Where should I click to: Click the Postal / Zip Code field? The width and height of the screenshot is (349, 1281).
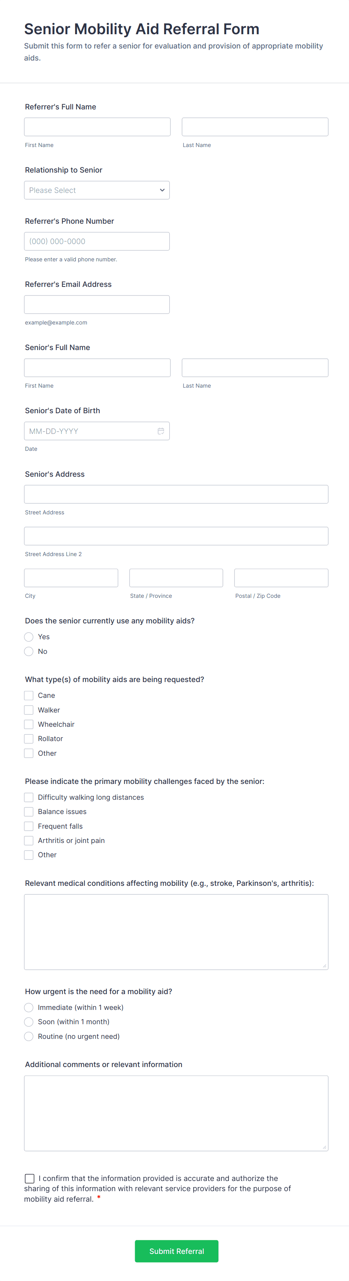[x=281, y=578]
